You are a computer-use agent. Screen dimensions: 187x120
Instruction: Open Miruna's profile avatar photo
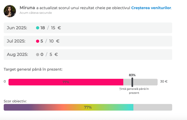[x=10, y=11]
